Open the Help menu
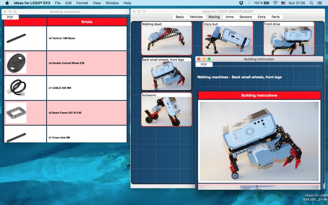Screen dimensions: 328x205 (x=127, y=3)
